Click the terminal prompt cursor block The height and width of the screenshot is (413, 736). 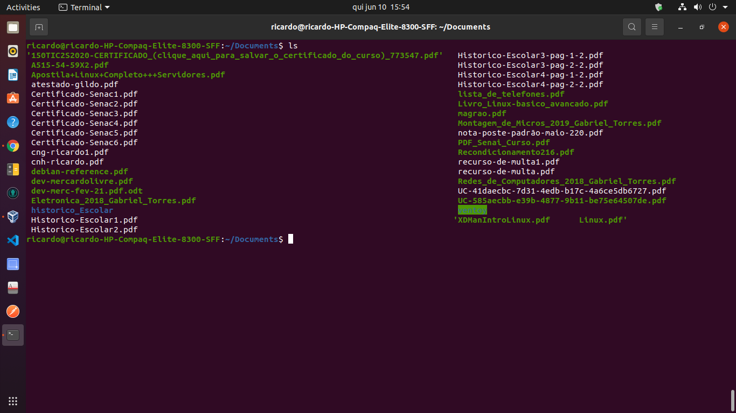(x=291, y=239)
